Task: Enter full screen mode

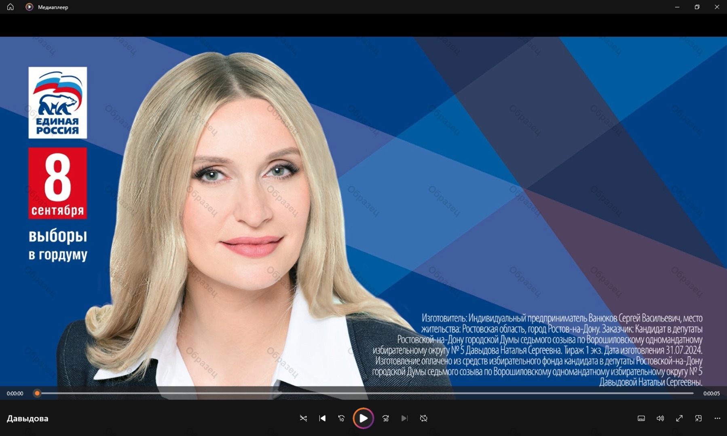Action: click(679, 418)
